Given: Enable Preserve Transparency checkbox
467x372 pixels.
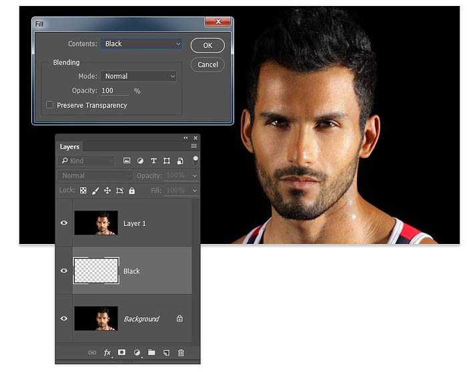Looking at the screenshot, I should [50, 105].
